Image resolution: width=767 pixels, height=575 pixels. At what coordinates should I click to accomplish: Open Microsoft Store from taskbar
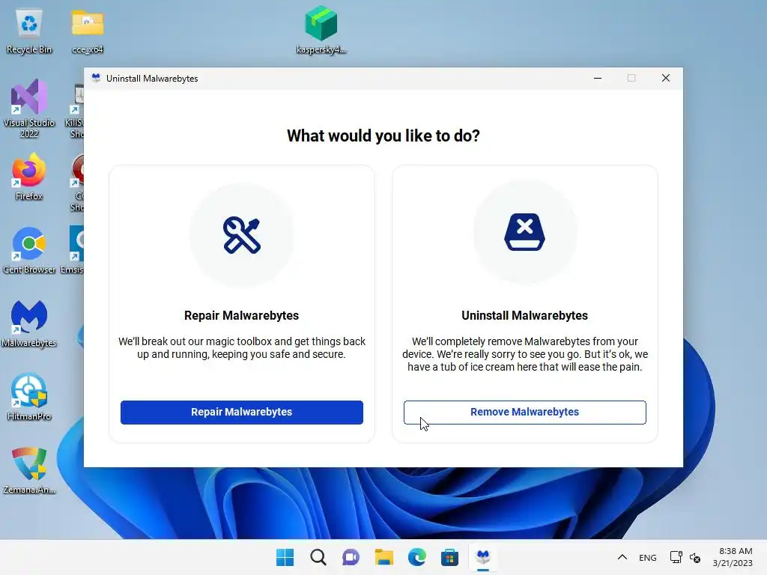(x=449, y=557)
